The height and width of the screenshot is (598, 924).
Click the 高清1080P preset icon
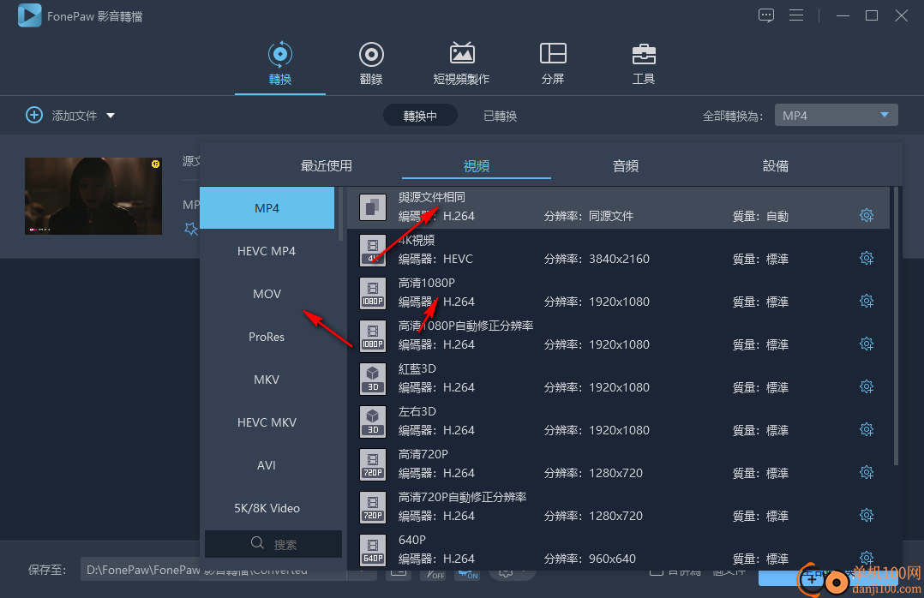click(372, 293)
